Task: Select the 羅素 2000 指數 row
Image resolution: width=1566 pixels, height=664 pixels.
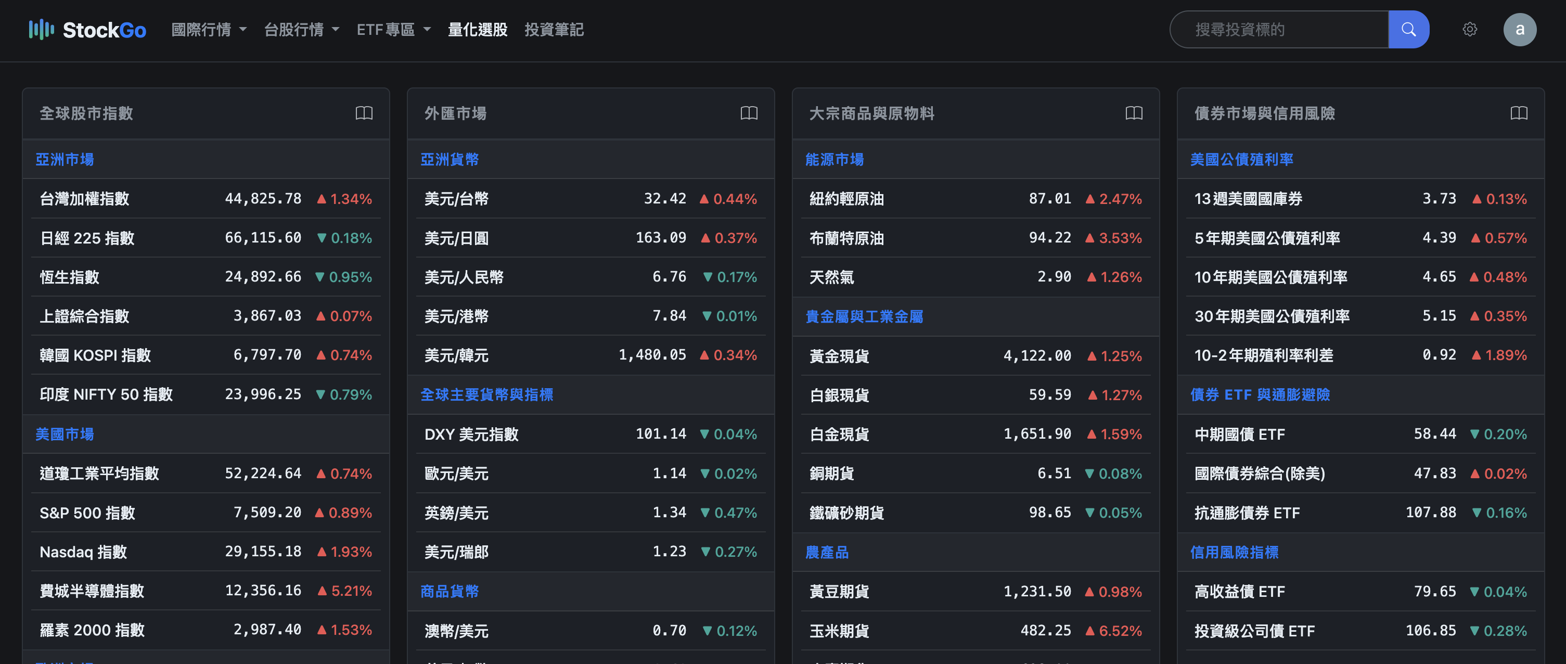Action: click(206, 630)
